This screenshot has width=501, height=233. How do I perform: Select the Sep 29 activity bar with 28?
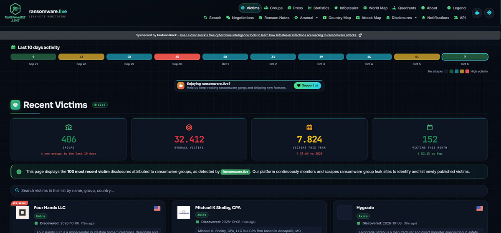(x=129, y=57)
